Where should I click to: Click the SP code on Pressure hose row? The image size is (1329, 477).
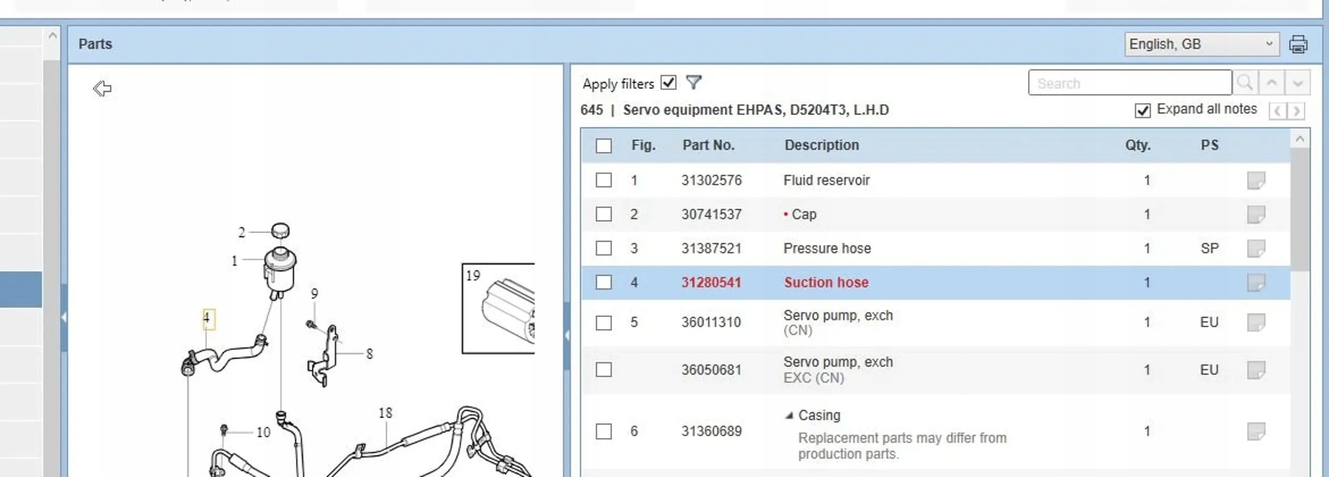pos(1209,248)
